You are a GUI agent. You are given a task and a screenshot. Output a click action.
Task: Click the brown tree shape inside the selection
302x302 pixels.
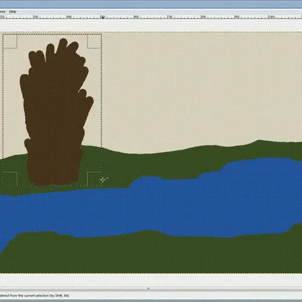pos(56,113)
